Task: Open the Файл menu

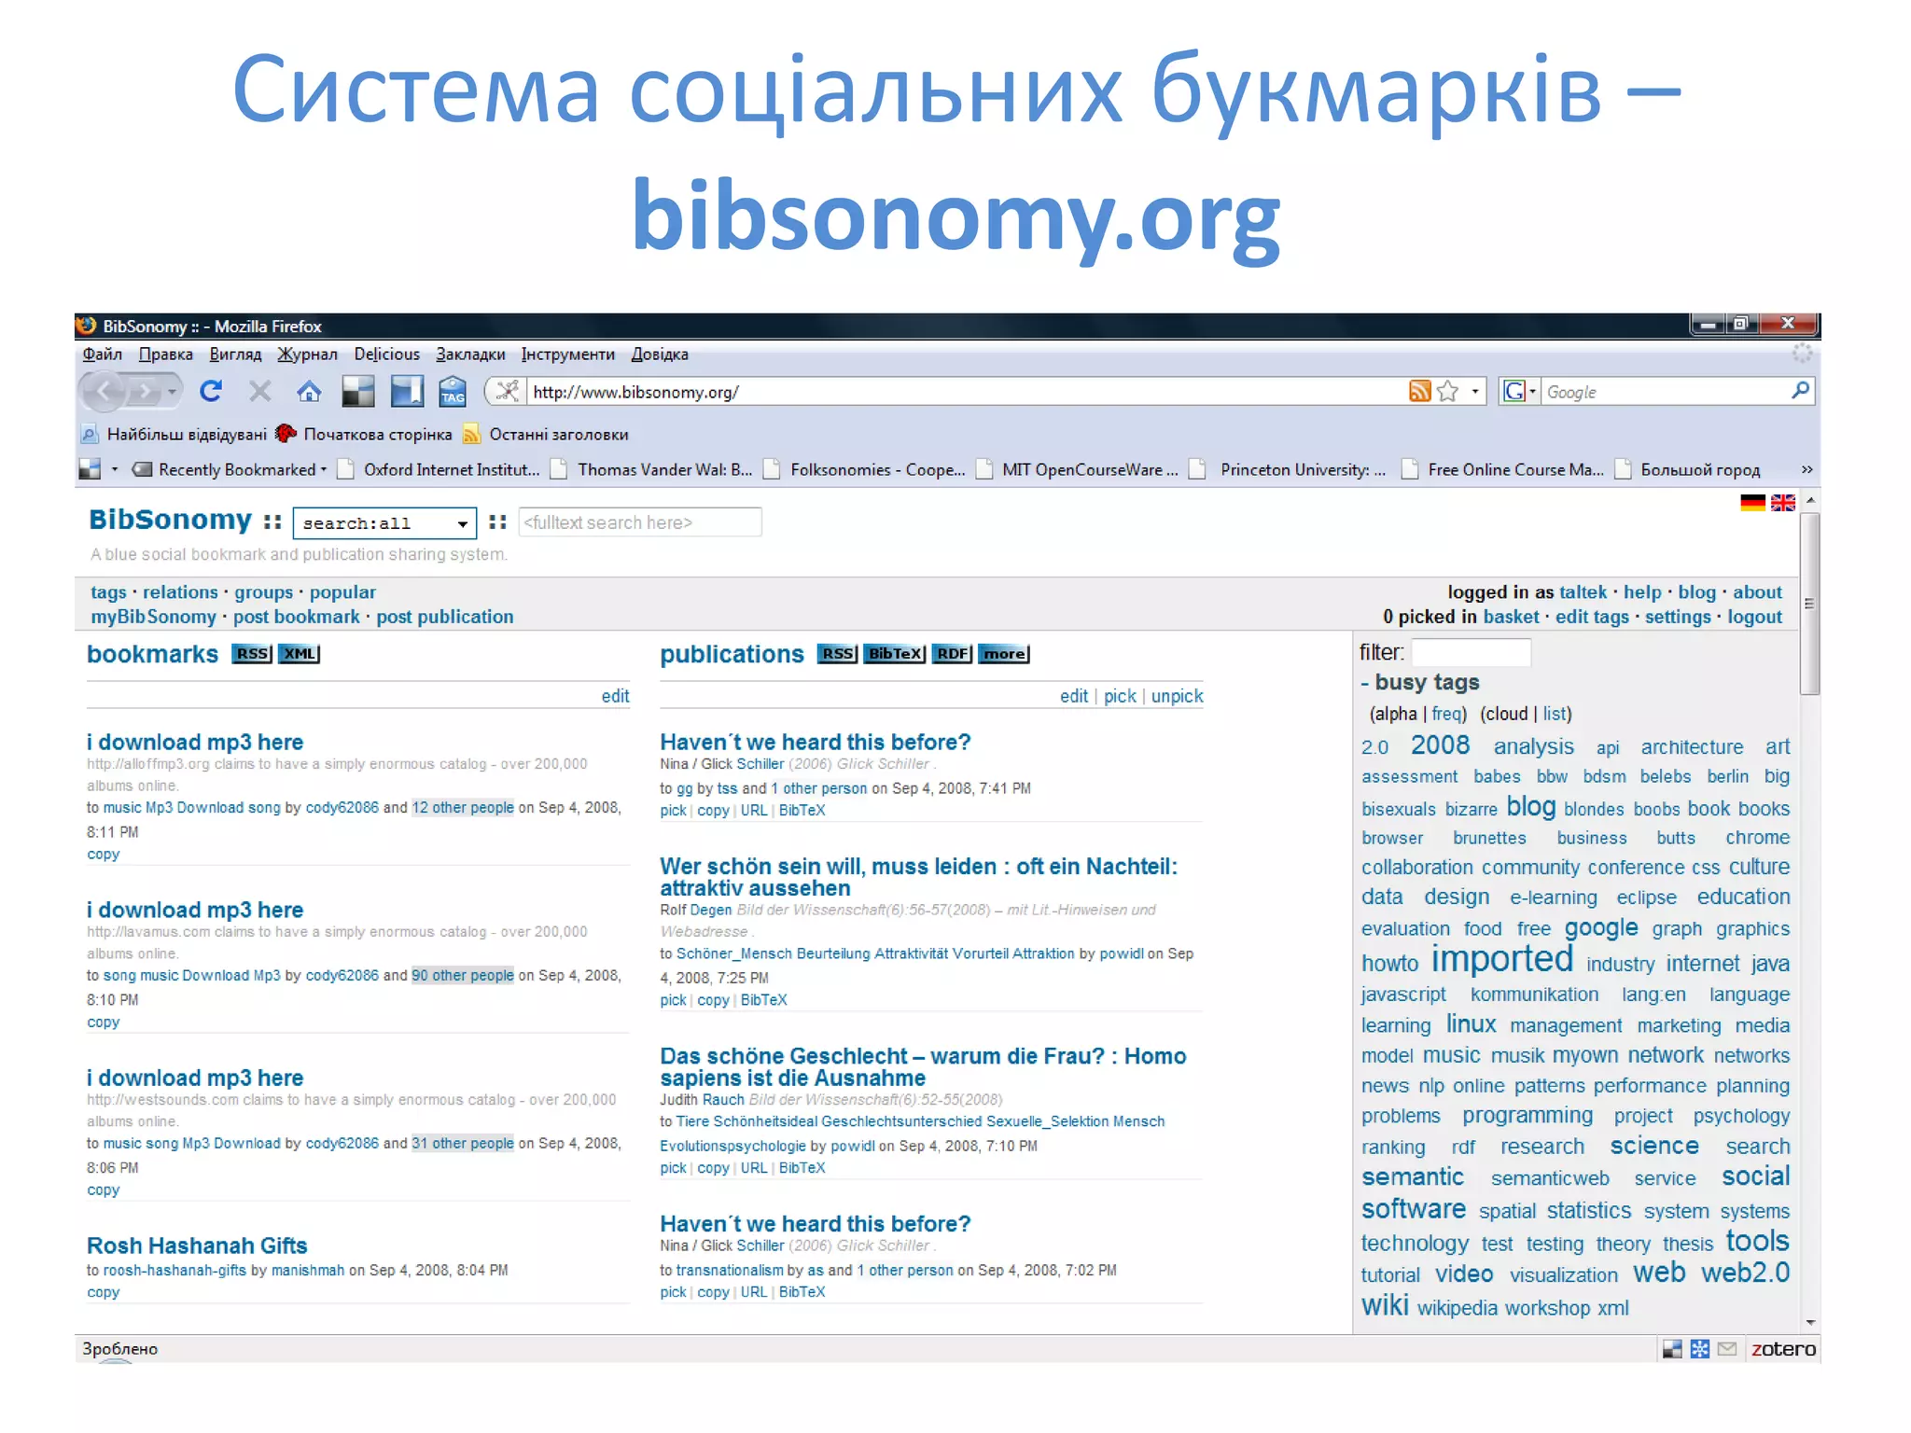Action: point(103,355)
